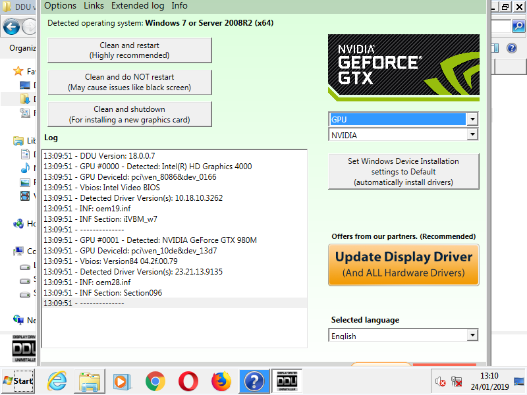Click Clean and shutdown button
The width and height of the screenshot is (527, 395).
(x=129, y=114)
